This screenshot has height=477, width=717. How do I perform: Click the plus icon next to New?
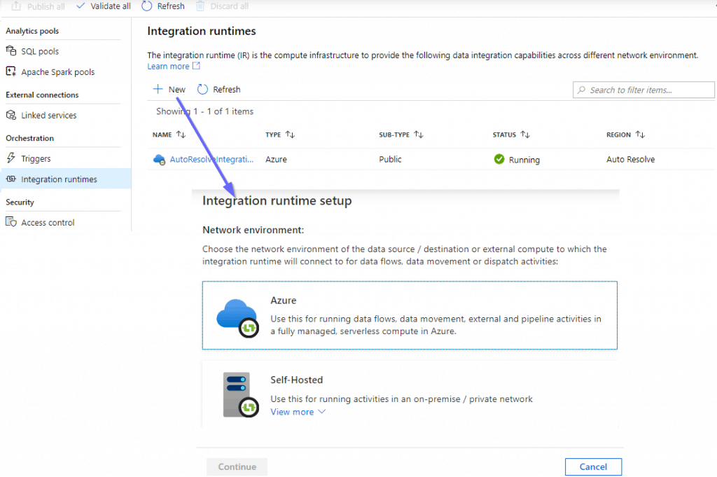158,89
